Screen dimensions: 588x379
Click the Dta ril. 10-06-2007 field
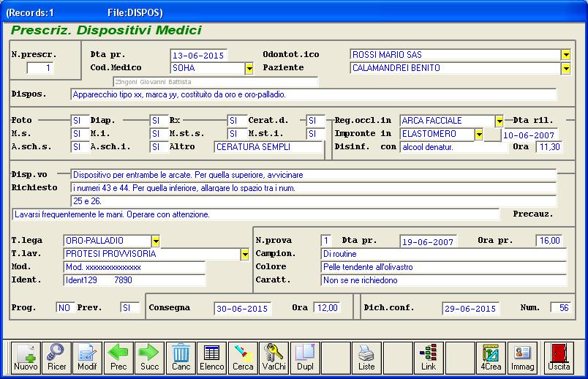tap(529, 135)
